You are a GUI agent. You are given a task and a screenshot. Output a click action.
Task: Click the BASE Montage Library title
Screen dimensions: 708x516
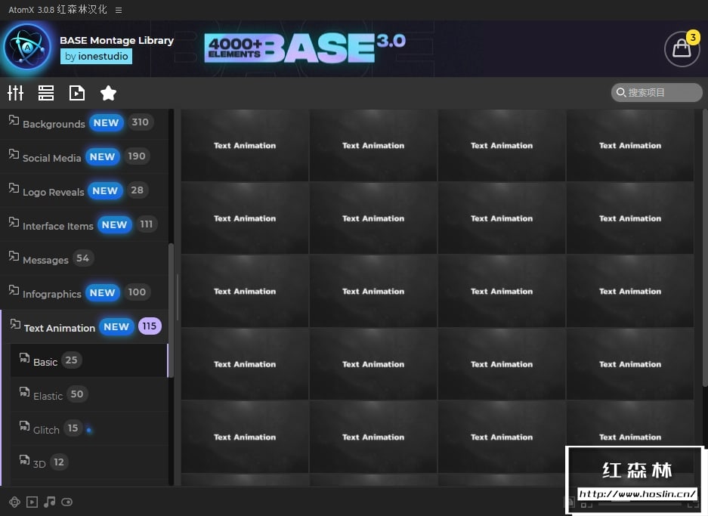tap(116, 40)
